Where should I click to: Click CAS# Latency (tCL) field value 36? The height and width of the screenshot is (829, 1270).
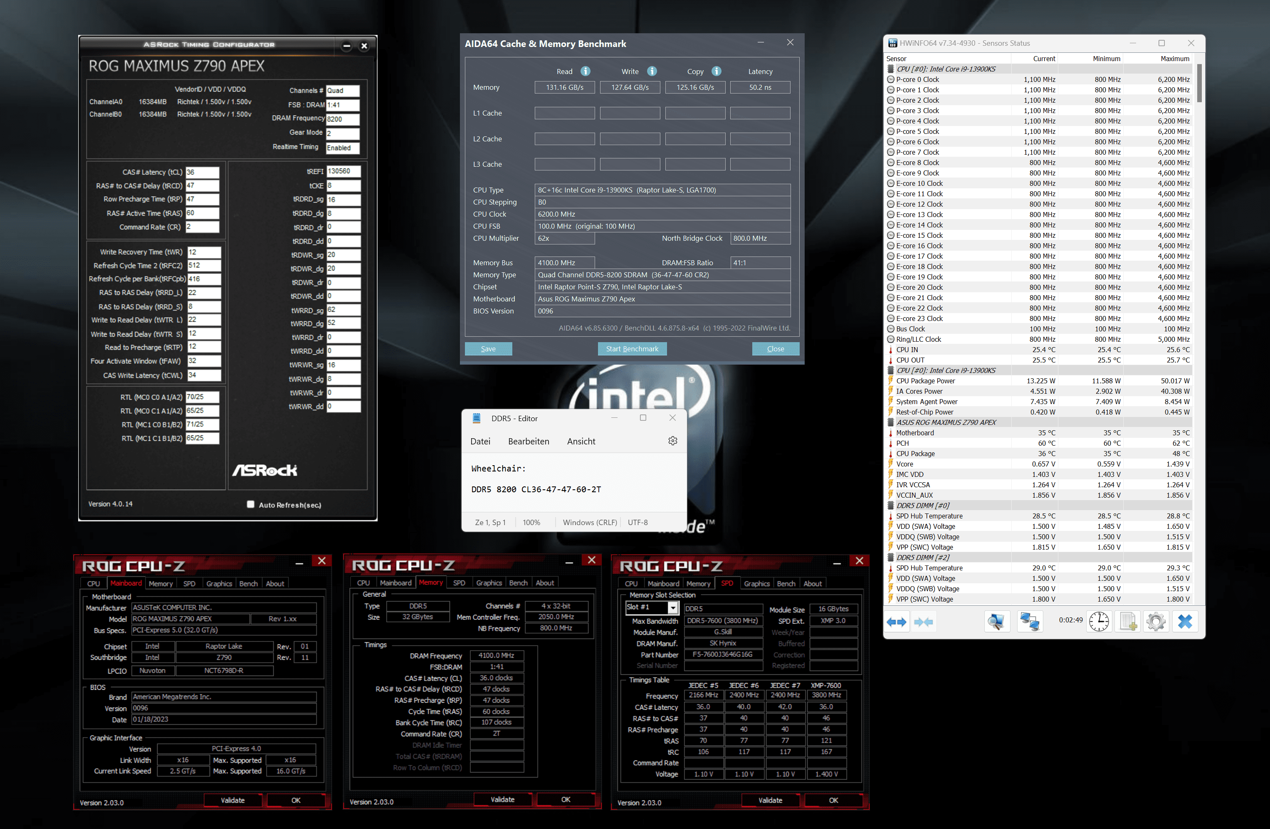(x=202, y=172)
